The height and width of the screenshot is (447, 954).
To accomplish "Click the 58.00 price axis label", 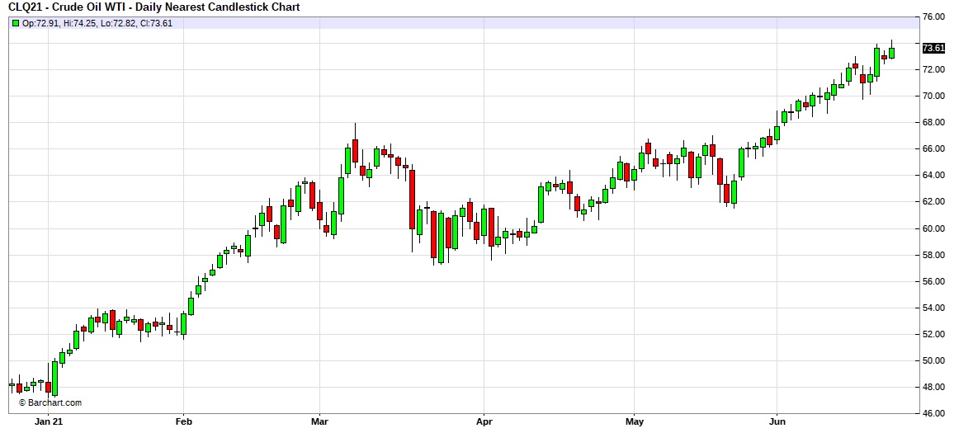I will (x=934, y=255).
